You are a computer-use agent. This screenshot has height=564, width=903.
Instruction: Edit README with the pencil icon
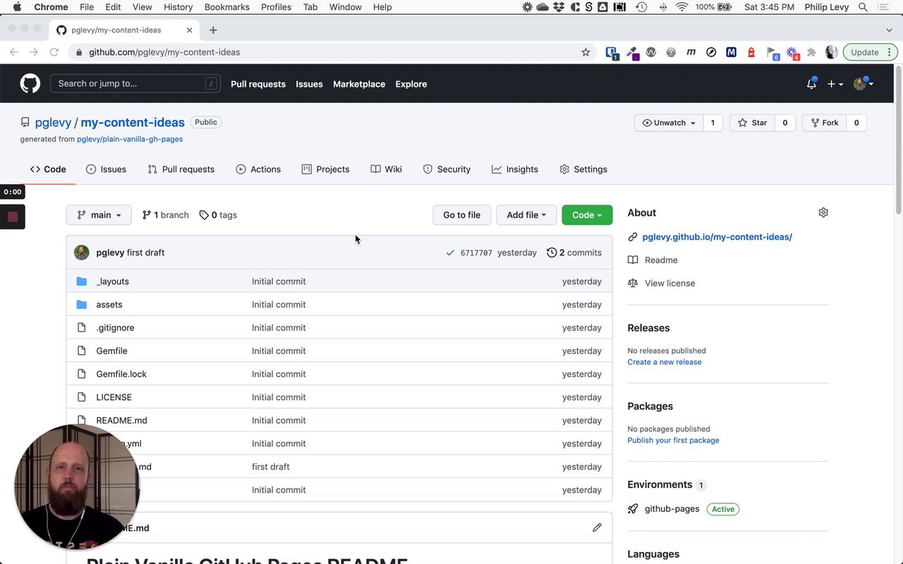coord(597,527)
